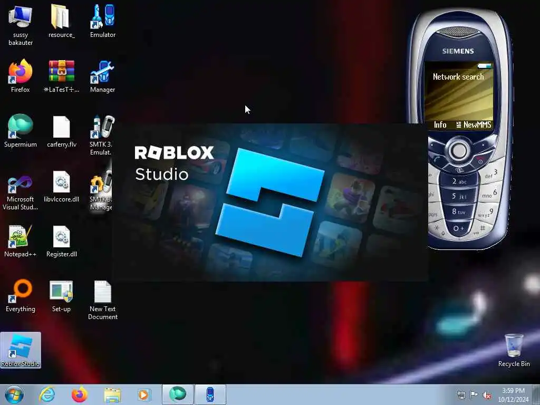Open the network status tray icon
Image resolution: width=540 pixels, height=405 pixels.
[461, 395]
